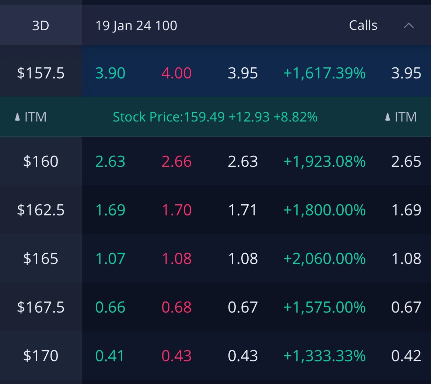Click the left ITM marker icon
This screenshot has height=384, width=431.
(17, 117)
